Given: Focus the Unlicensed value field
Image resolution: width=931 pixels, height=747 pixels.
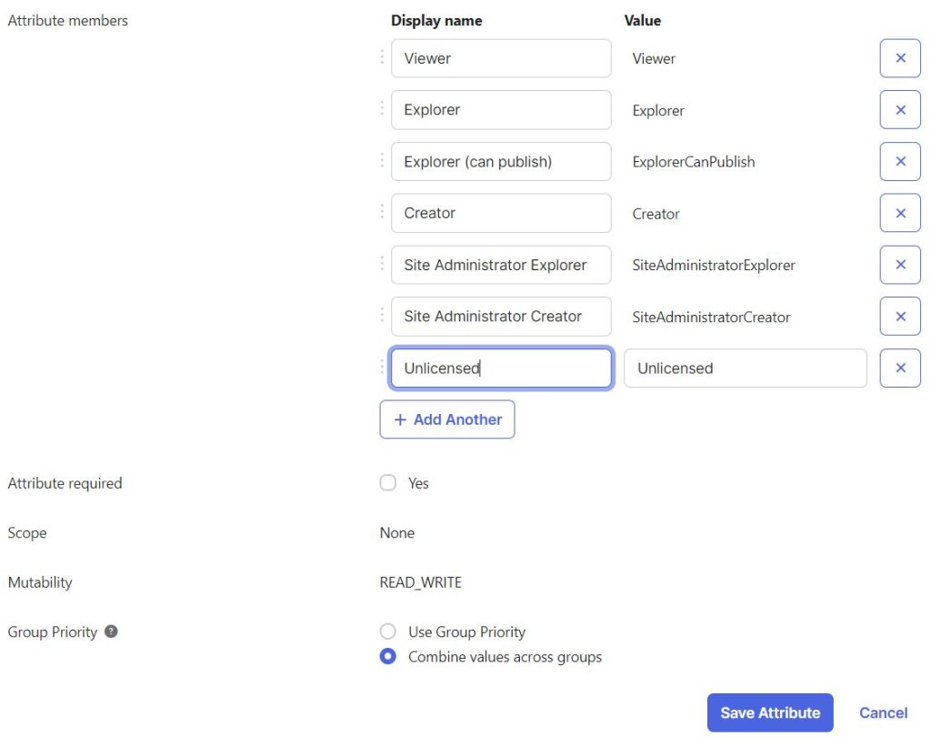Looking at the screenshot, I should [x=746, y=368].
